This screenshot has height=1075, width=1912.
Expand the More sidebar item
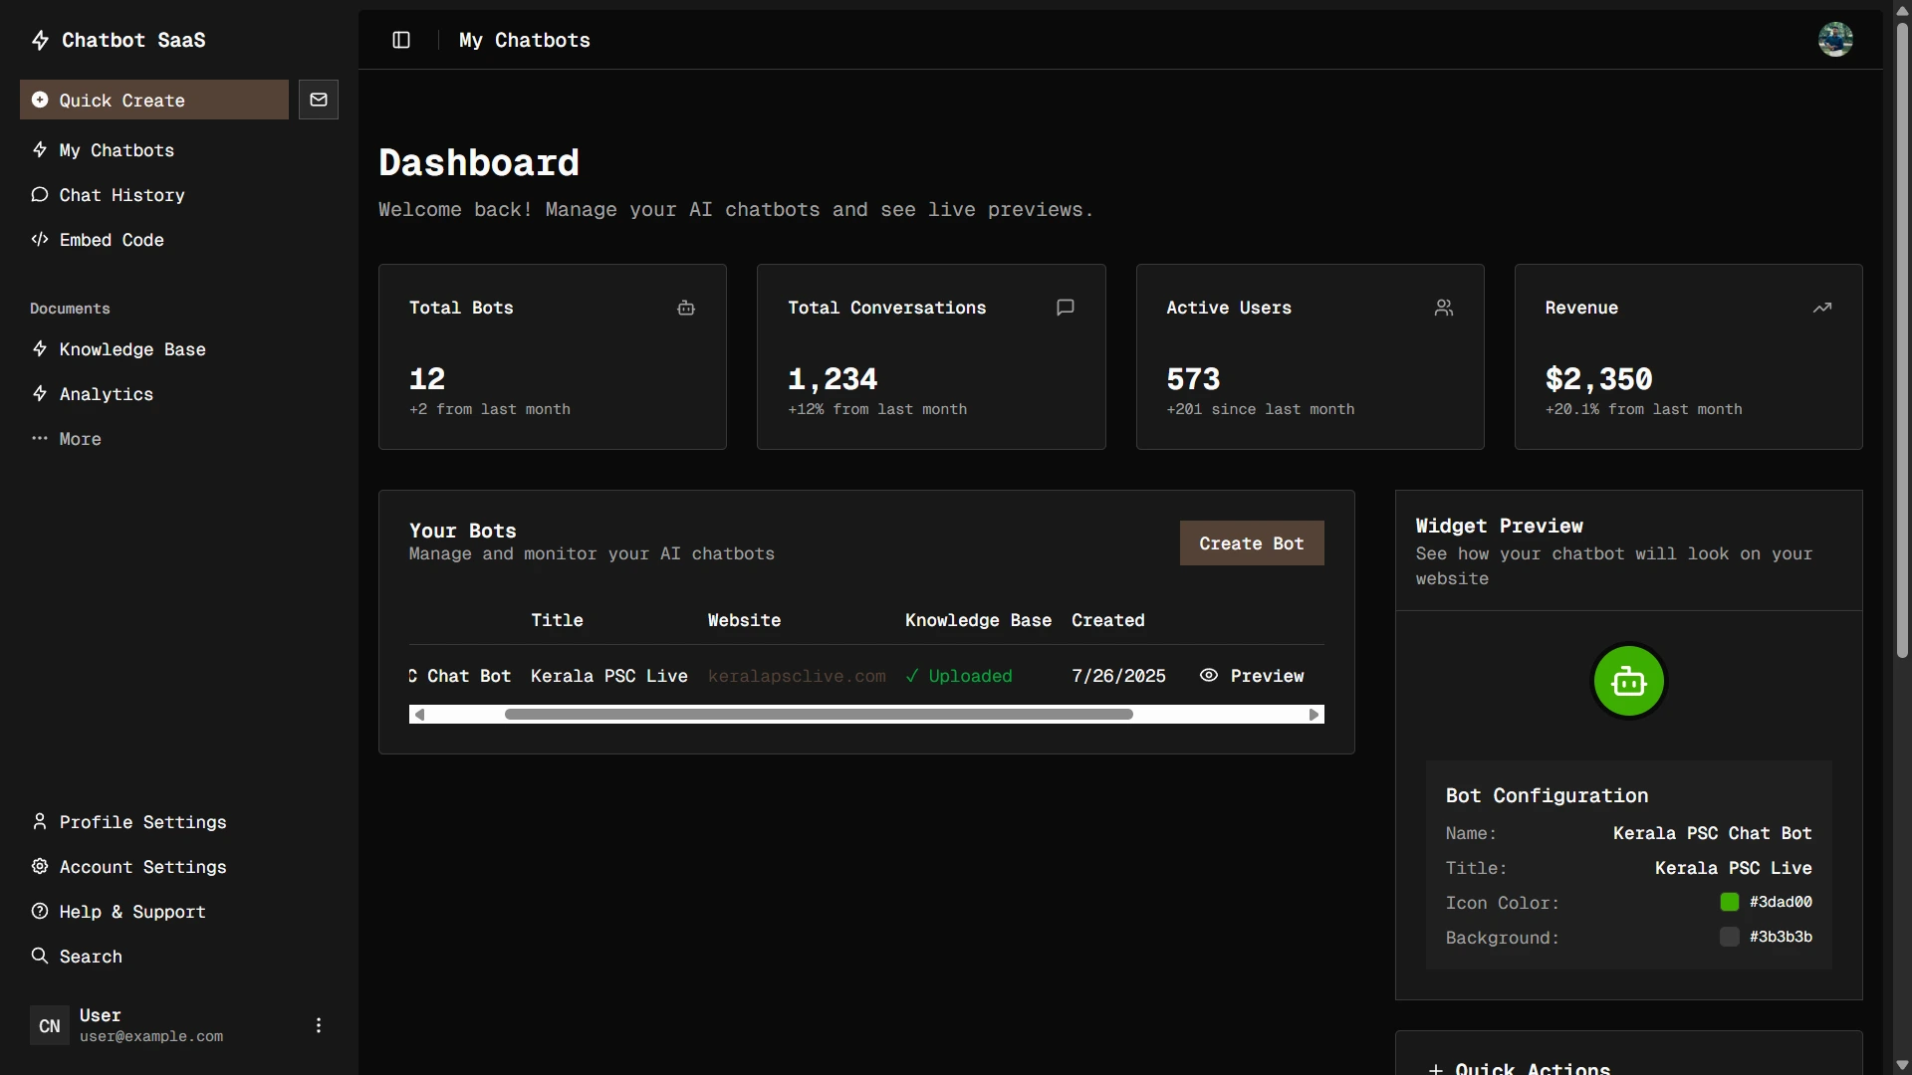(80, 439)
